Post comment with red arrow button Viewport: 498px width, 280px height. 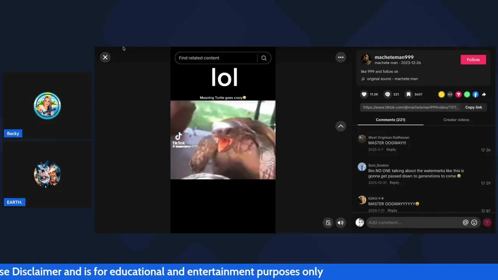[487, 222]
